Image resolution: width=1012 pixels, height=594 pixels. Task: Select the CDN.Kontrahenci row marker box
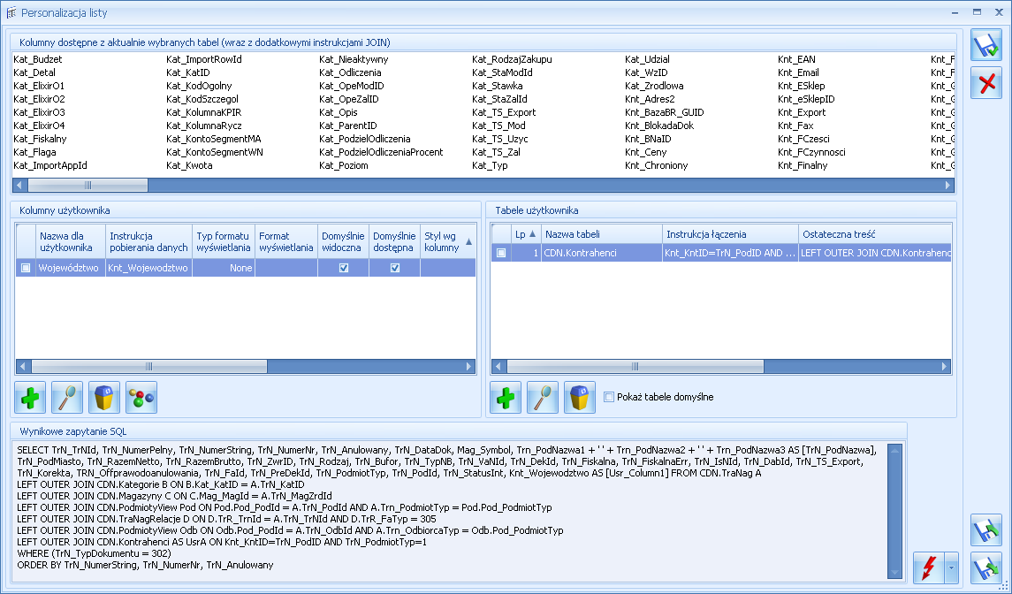coord(501,253)
